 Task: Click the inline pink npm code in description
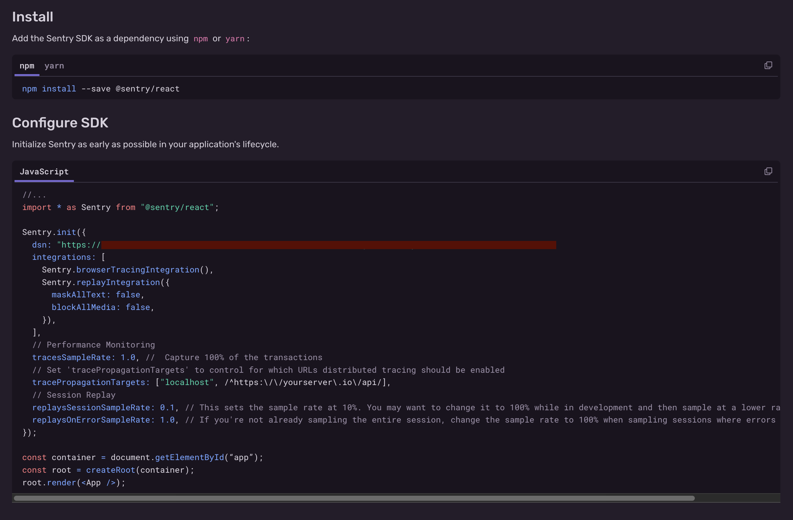(200, 38)
